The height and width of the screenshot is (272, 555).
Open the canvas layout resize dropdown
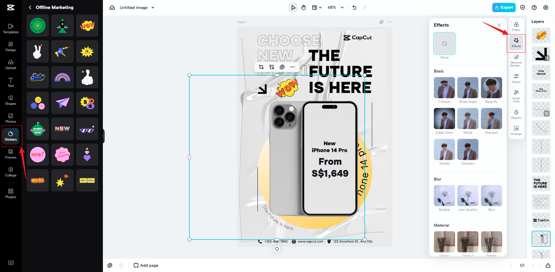pos(317,7)
